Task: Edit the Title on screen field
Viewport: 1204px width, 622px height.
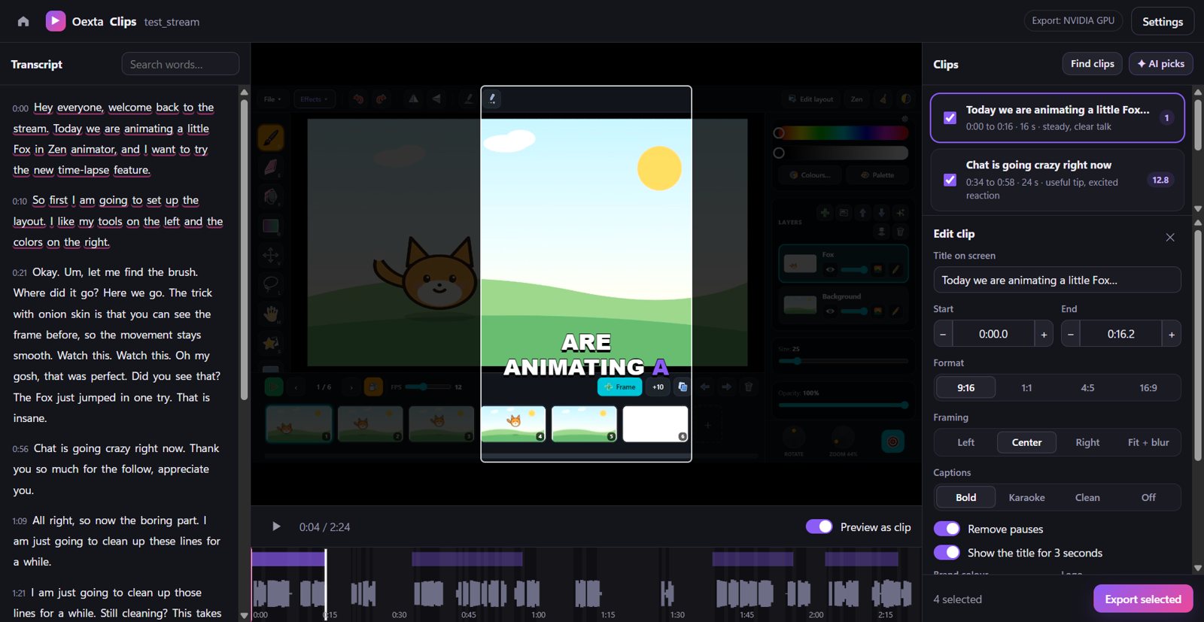Action: point(1057,280)
